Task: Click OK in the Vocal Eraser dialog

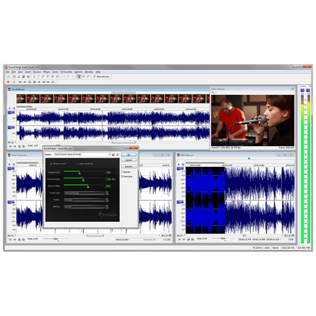Action: 129,154
